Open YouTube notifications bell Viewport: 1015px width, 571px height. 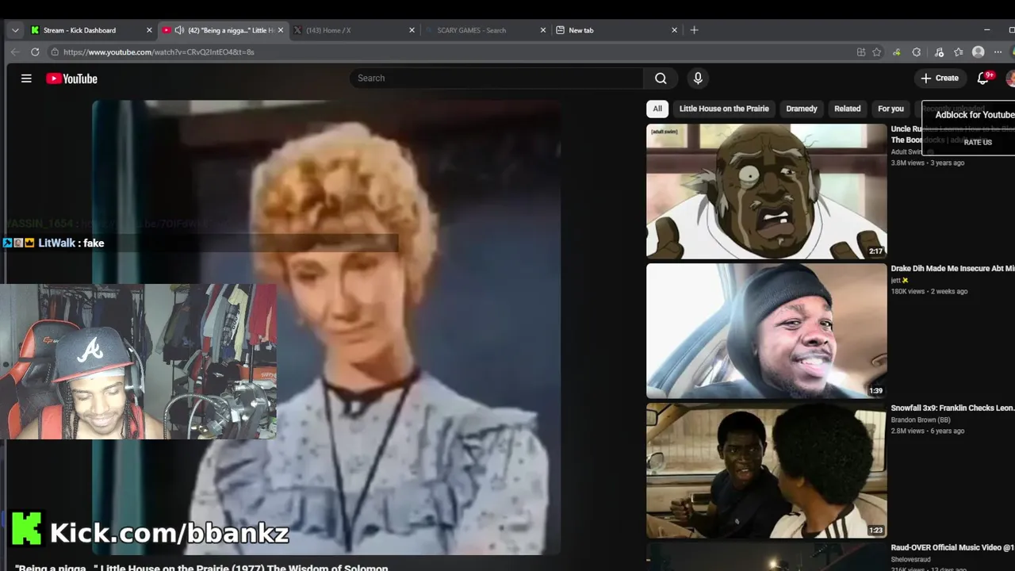click(x=982, y=78)
